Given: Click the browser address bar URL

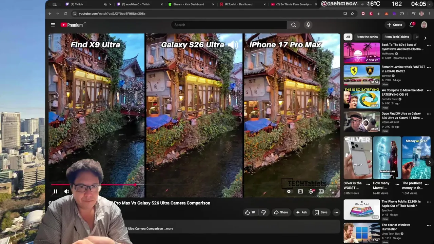Looking at the screenshot, I should pyautogui.click(x=112, y=14).
